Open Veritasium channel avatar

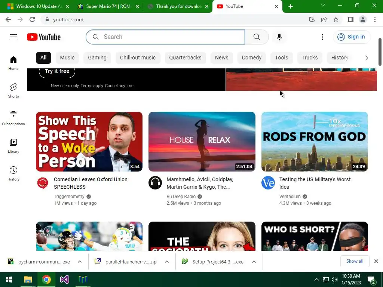[268, 183]
